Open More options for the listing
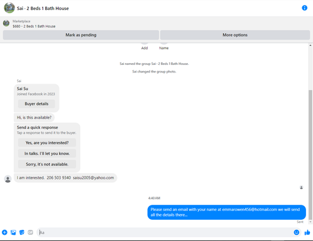Image resolution: width=313 pixels, height=241 pixels. pyautogui.click(x=235, y=35)
